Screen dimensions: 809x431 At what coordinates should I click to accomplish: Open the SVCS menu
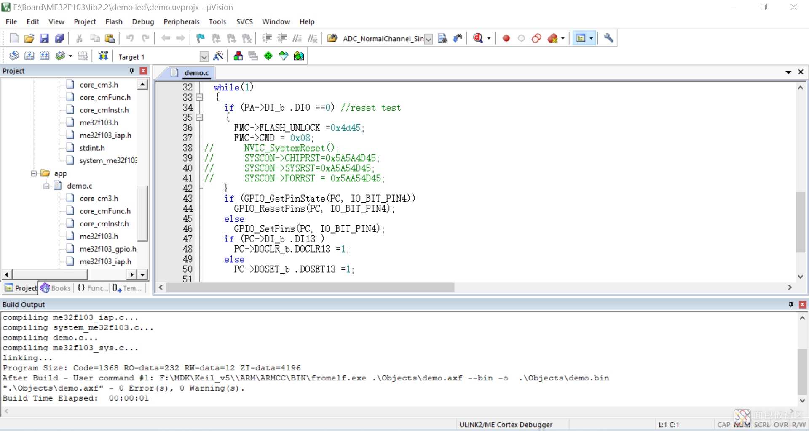[244, 21]
